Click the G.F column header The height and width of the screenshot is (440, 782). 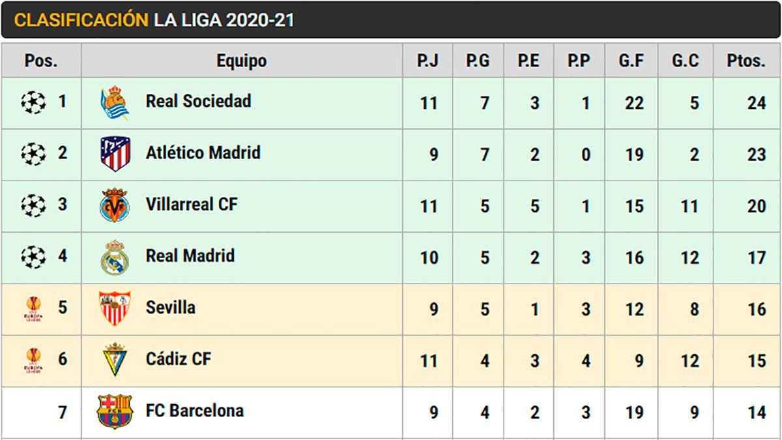[631, 61]
